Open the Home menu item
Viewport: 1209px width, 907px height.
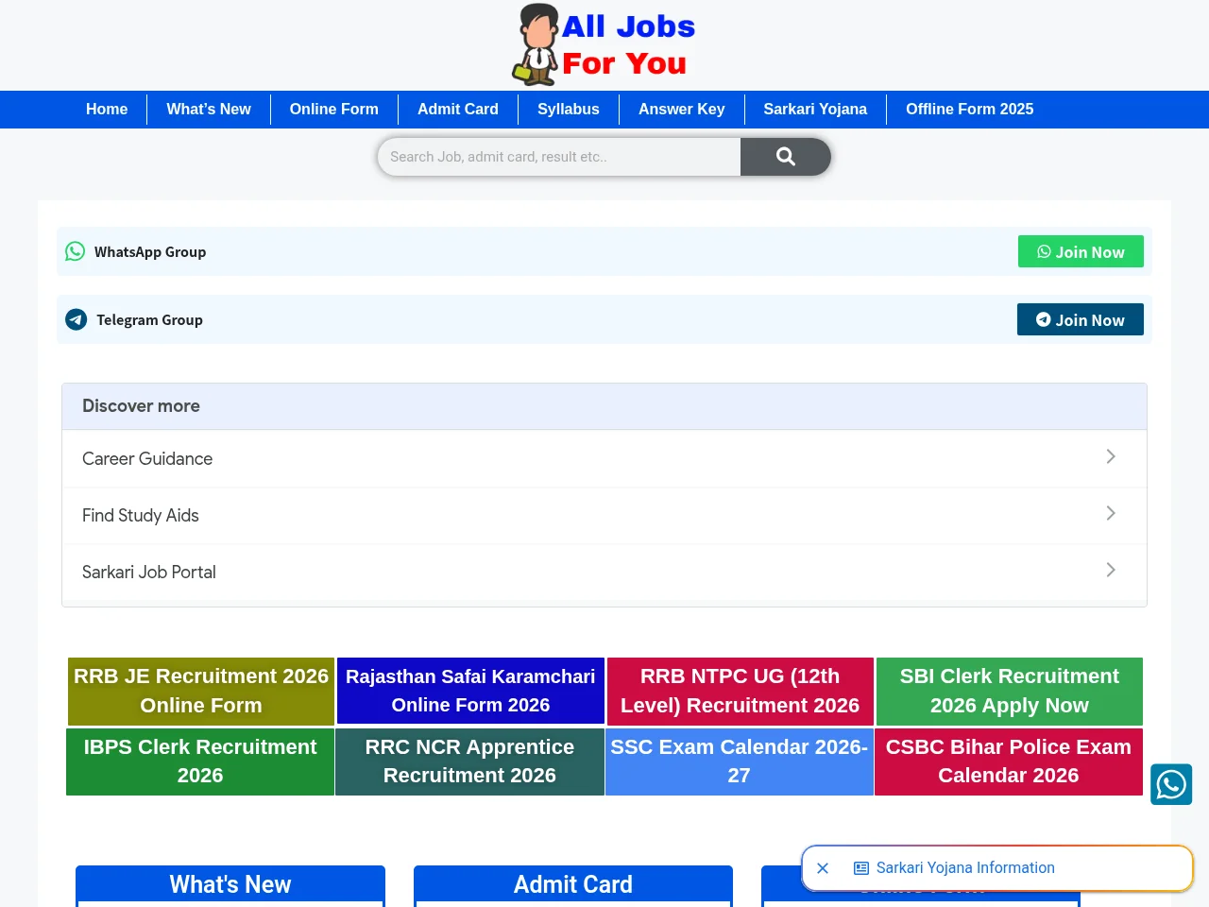click(x=107, y=110)
